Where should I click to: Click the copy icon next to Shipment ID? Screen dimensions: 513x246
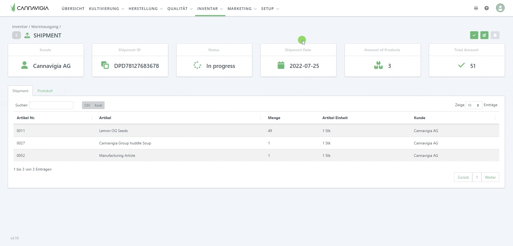tap(105, 65)
